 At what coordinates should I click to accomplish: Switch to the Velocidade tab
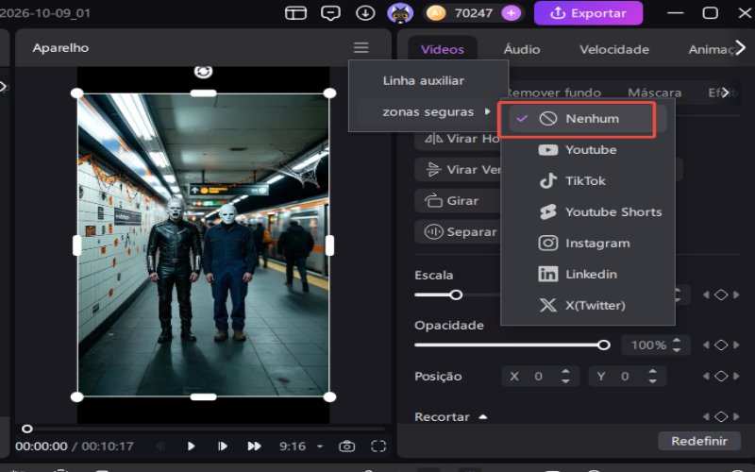[614, 49]
